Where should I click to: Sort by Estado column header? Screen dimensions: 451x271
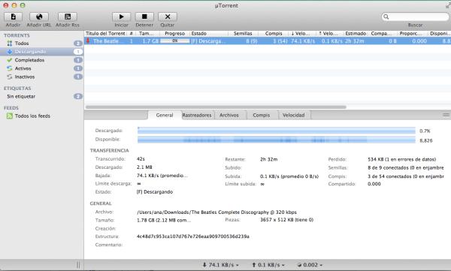point(209,33)
